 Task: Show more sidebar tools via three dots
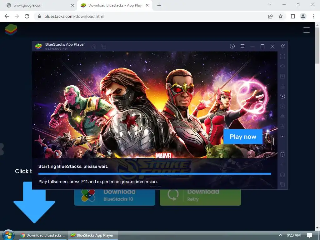click(282, 136)
